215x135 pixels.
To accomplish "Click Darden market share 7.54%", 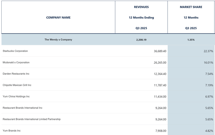I will click(209, 74).
